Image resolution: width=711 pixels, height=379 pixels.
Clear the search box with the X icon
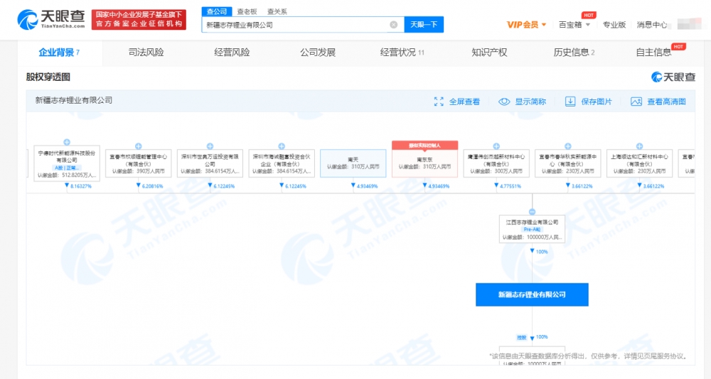pyautogui.click(x=394, y=25)
